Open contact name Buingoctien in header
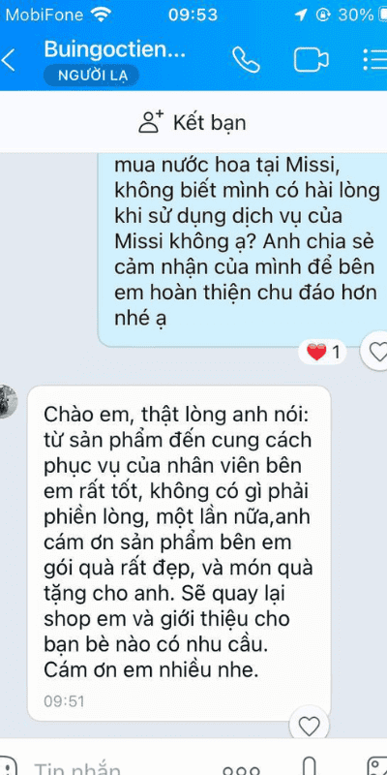The image size is (387, 775). click(114, 49)
